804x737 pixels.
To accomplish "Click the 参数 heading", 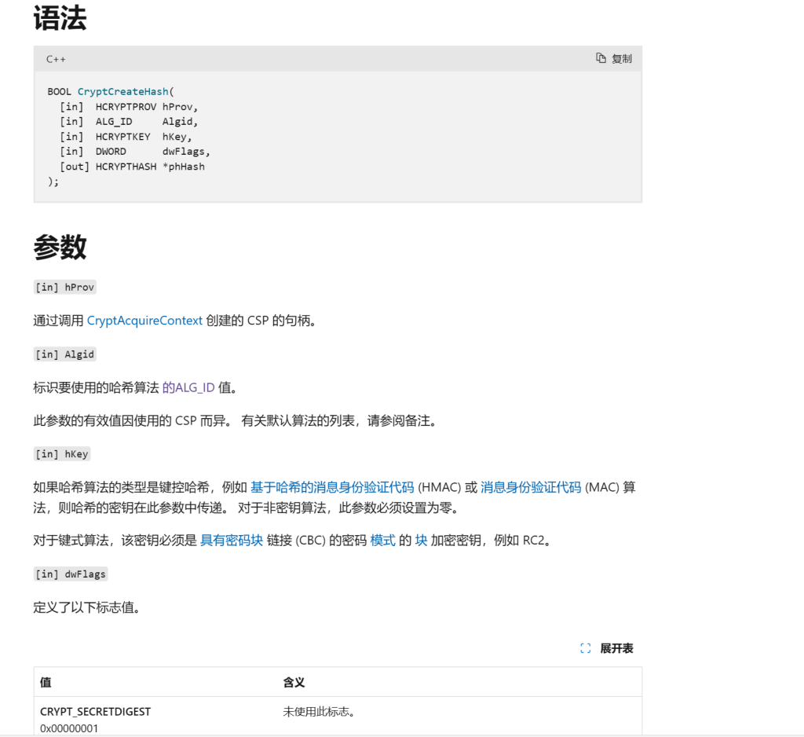I will [60, 247].
